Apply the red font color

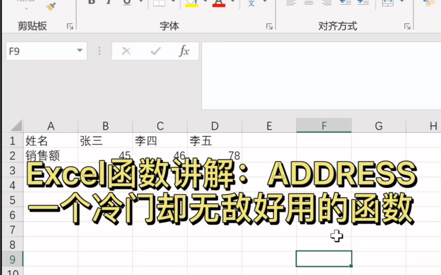[219, 3]
